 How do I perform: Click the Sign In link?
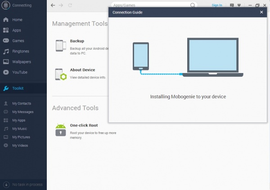click(x=217, y=5)
